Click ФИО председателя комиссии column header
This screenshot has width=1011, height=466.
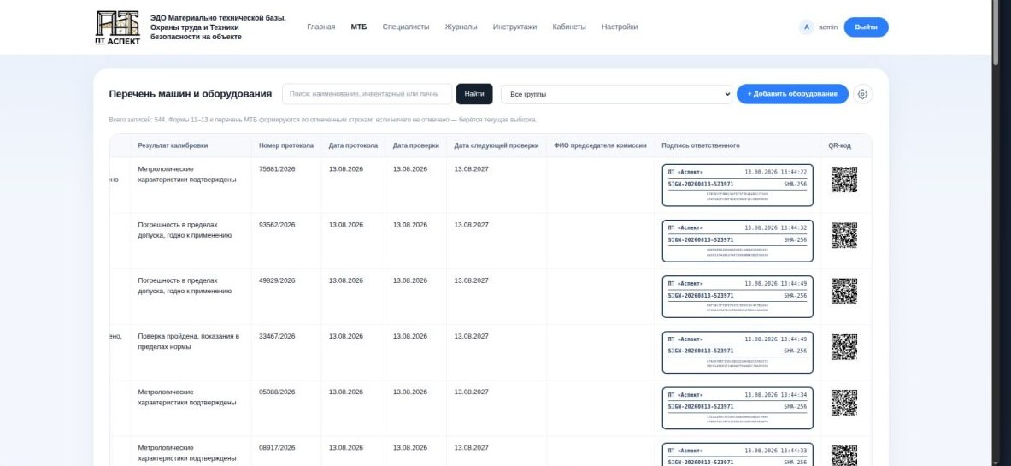pyautogui.click(x=600, y=146)
